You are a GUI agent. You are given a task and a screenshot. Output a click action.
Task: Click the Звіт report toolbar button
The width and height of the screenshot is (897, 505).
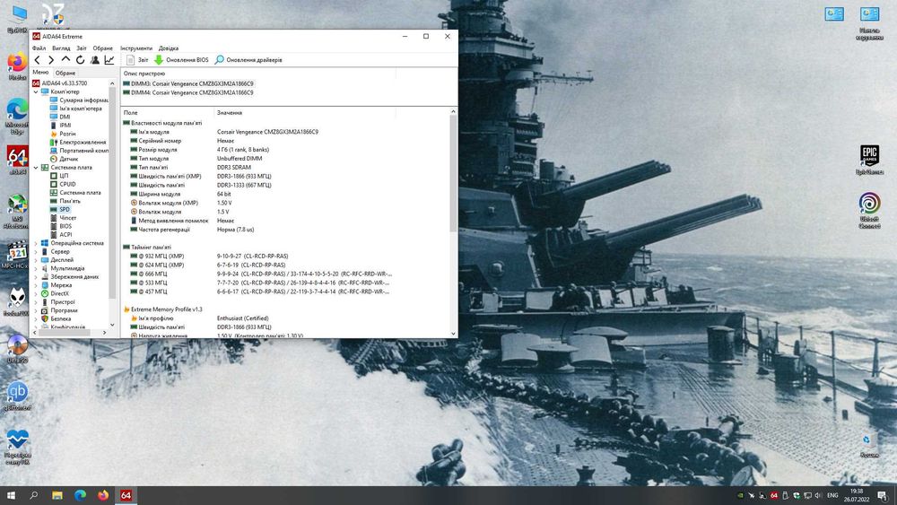click(137, 59)
